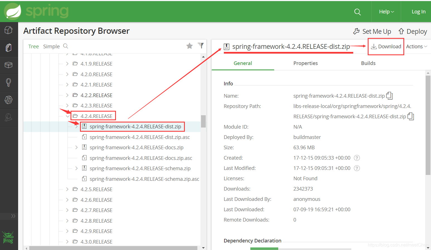
Task: Click the Deploy button
Action: pos(413,31)
